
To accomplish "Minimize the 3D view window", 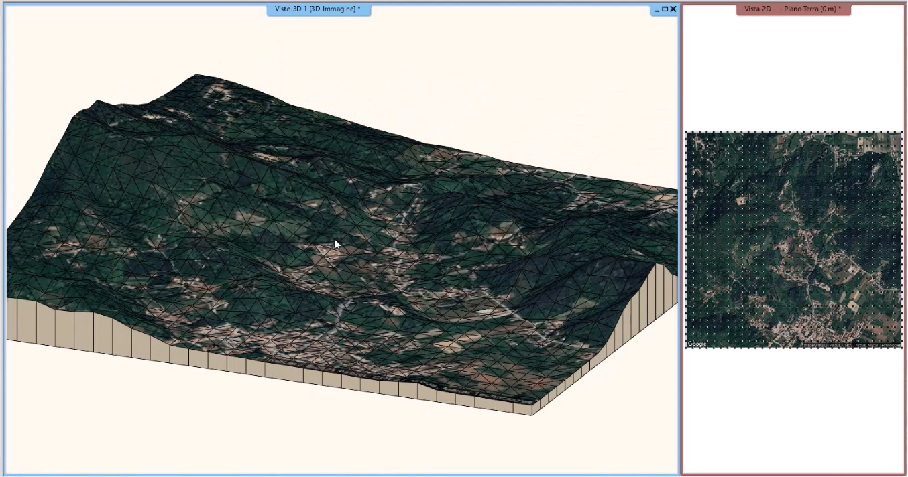I will click(657, 9).
